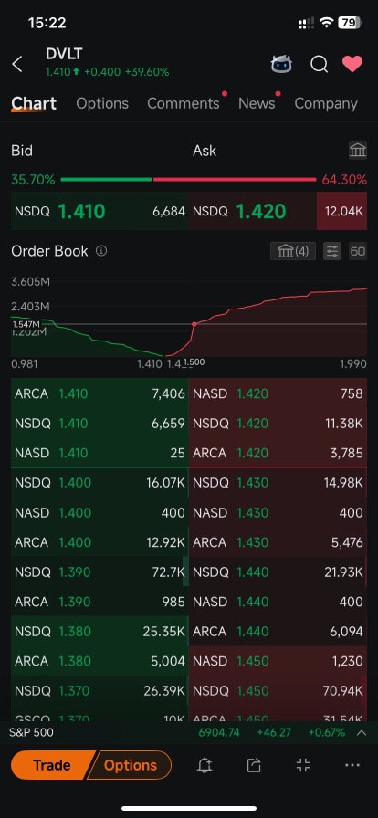Expand the S&P 500 index bar chevron

coord(362,732)
